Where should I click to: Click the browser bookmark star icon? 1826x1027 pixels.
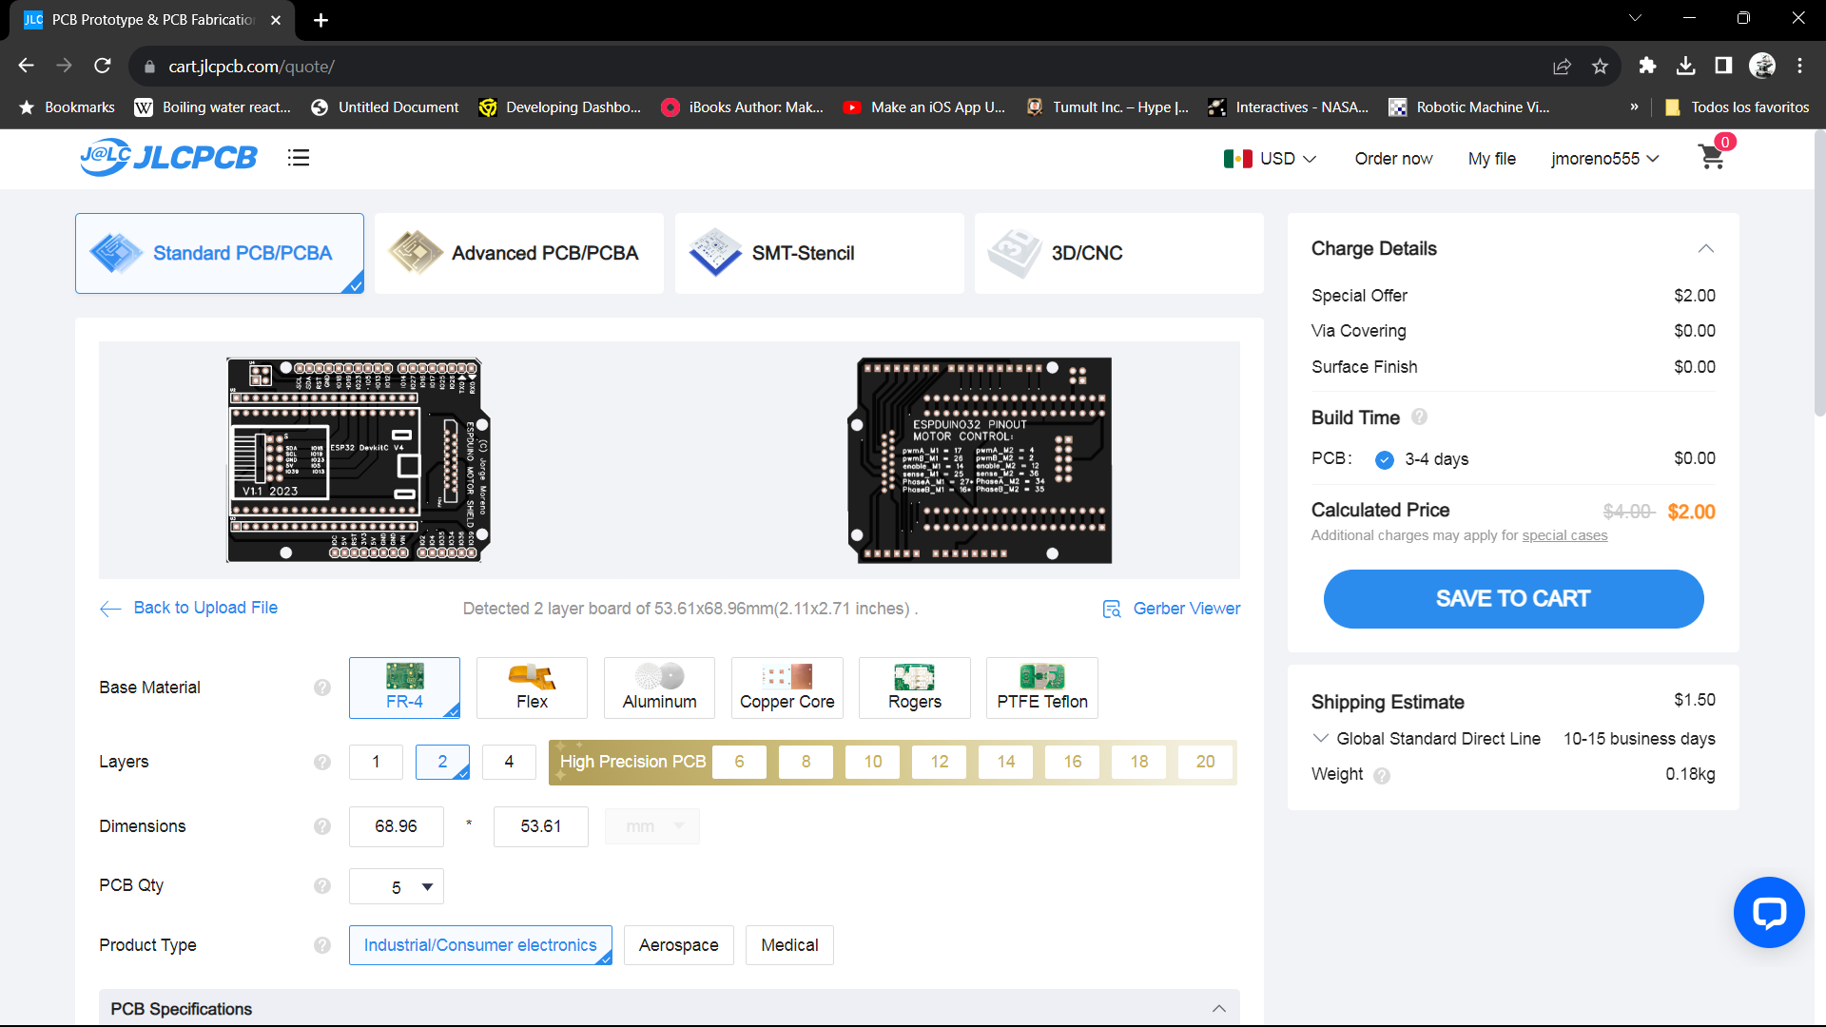point(1600,67)
